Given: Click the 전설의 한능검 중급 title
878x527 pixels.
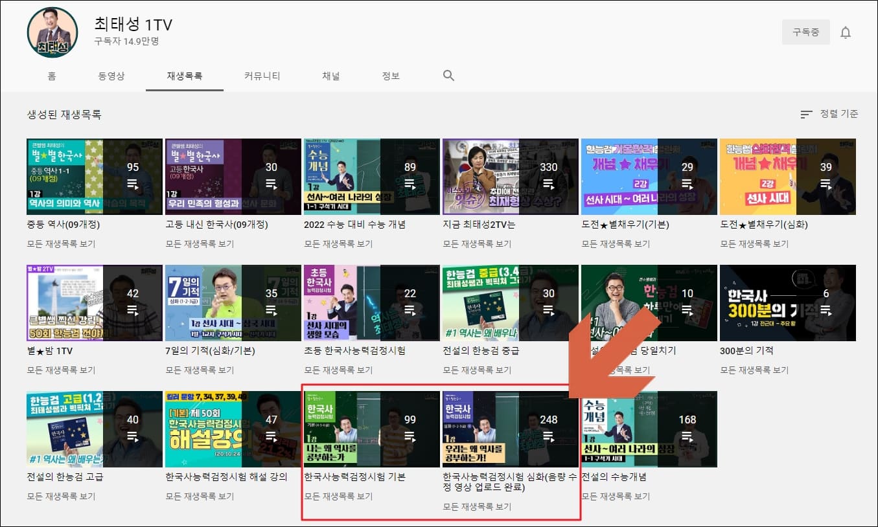Looking at the screenshot, I should coord(481,351).
